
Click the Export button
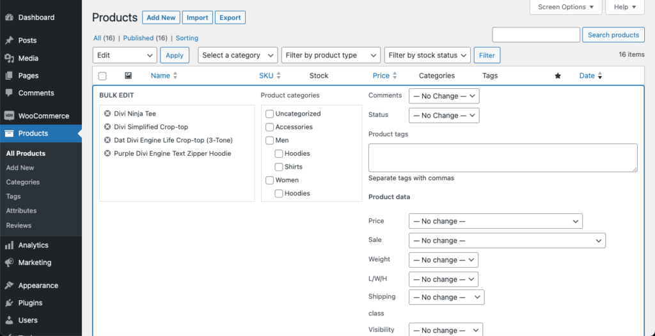point(230,17)
